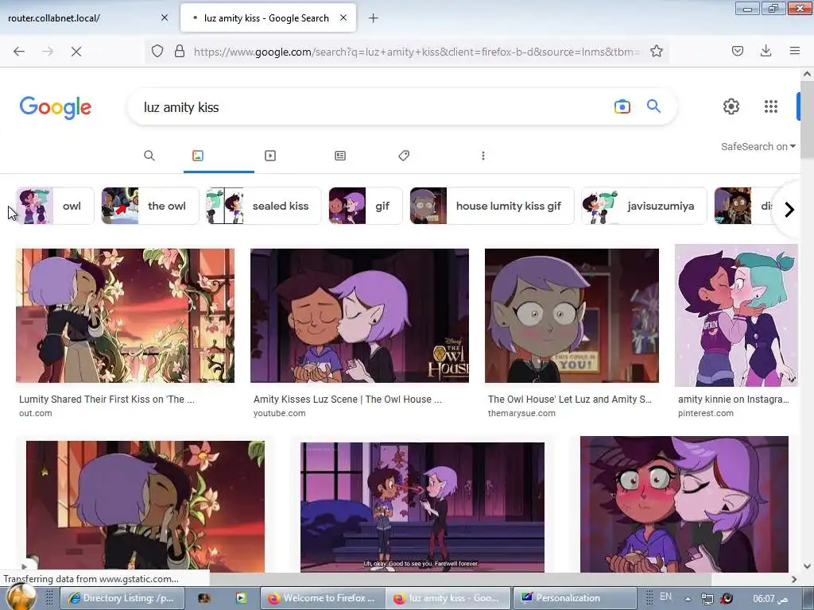Switch to the News search tab

click(x=340, y=156)
